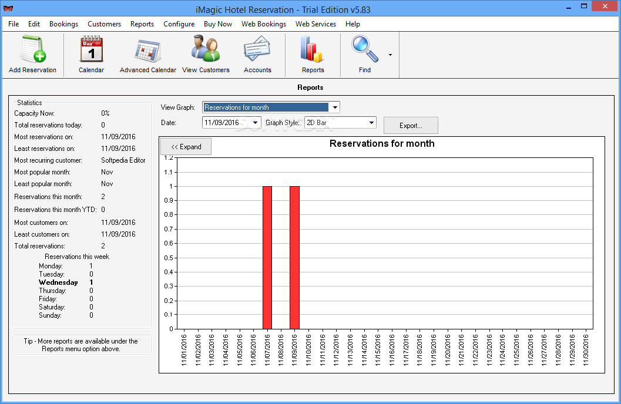Click the 'Reservations this month:' label
Viewport: 621px width, 404px height.
click(x=48, y=197)
